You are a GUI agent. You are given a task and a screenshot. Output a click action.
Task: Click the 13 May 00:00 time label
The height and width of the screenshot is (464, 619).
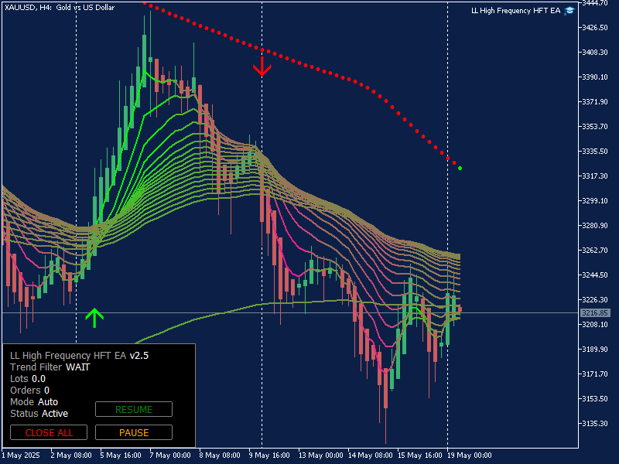click(321, 455)
